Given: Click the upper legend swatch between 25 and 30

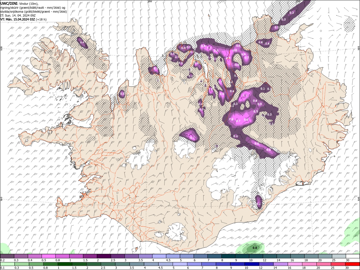Looking at the screenshot, I should [x=339, y=256].
